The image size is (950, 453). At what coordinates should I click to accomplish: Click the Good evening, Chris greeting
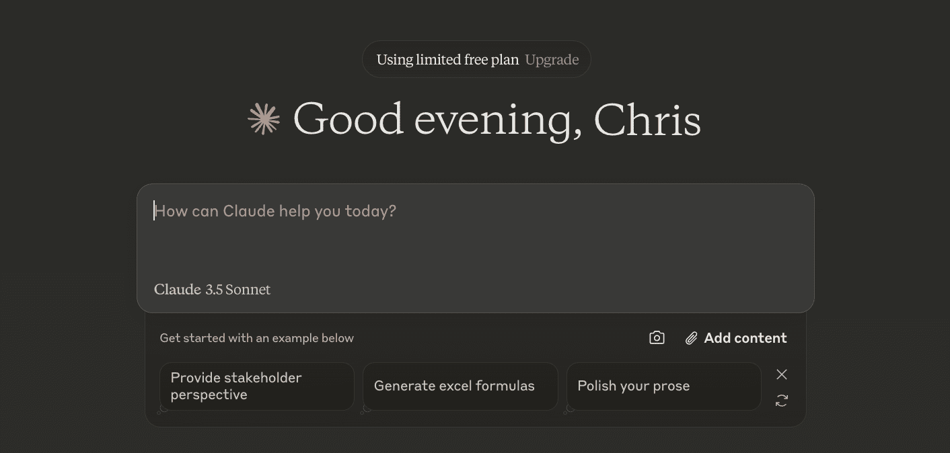pyautogui.click(x=497, y=120)
